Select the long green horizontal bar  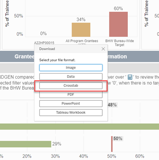(x=79, y=126)
